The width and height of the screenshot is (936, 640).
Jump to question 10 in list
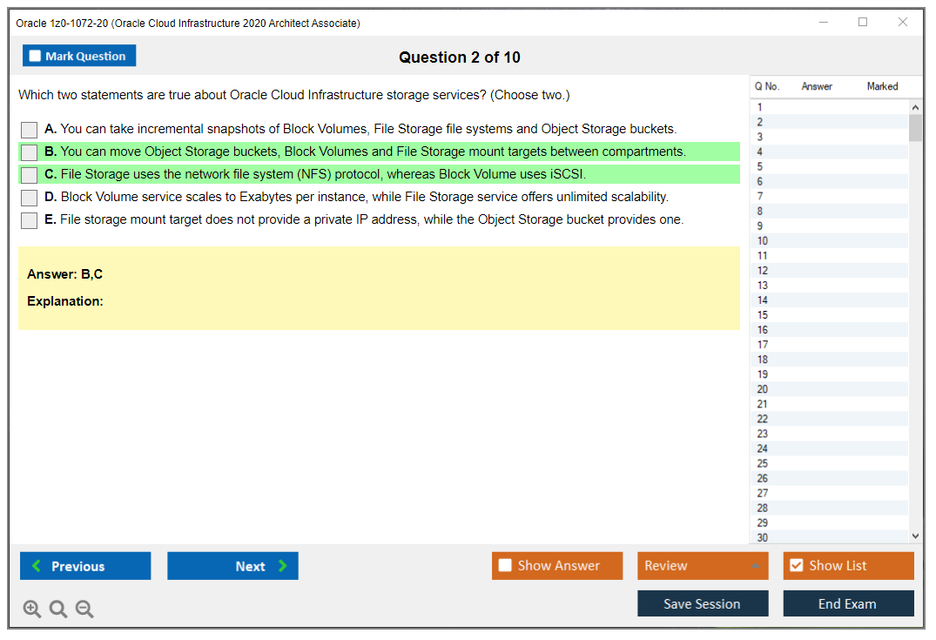pos(763,241)
